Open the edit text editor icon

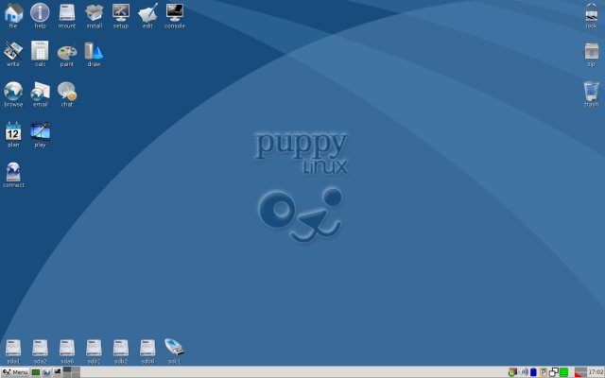click(147, 15)
